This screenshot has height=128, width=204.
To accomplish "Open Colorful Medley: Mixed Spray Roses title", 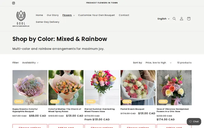I will 65,110.
